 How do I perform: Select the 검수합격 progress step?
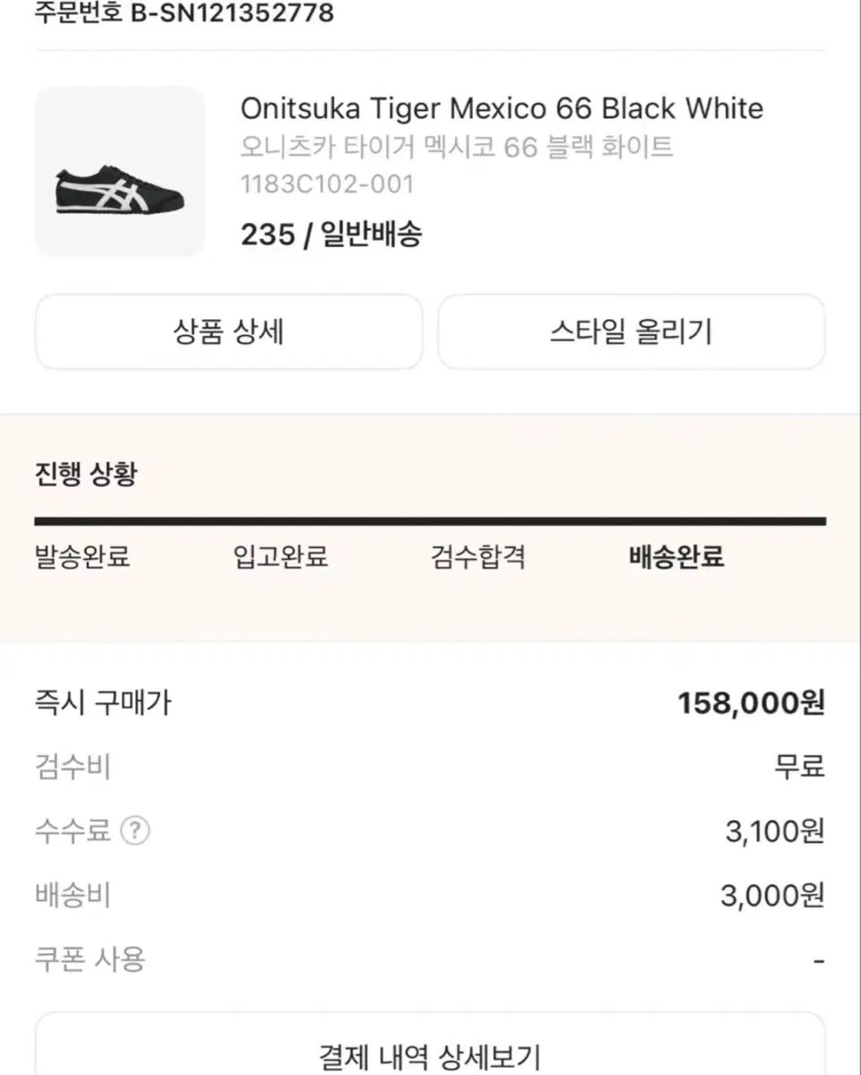(x=478, y=557)
